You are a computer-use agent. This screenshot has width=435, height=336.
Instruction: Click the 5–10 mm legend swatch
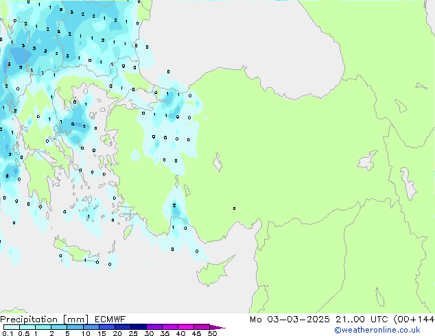click(75, 327)
